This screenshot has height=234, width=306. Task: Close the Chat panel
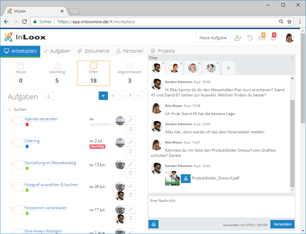[x=292, y=58]
